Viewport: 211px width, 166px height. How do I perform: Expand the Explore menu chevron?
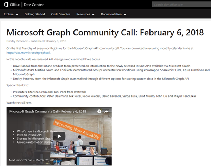tap(17, 14)
